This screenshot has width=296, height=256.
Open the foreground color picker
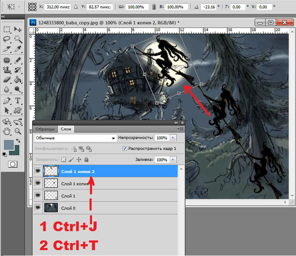[9, 145]
